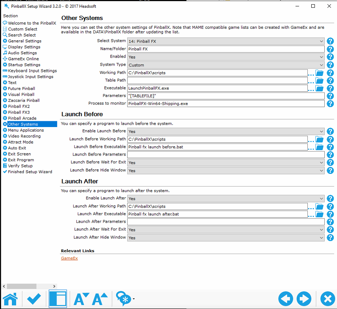
Task: Browse folder for Launch After Working Path
Action: click(319, 207)
